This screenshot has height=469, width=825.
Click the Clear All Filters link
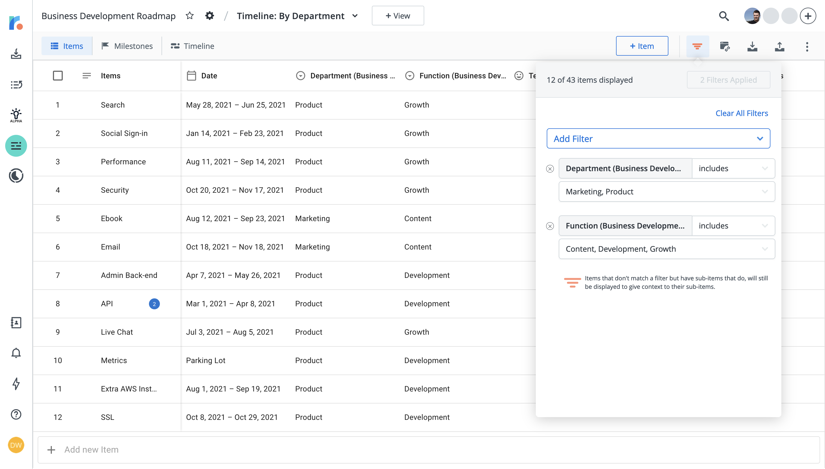[x=741, y=113]
